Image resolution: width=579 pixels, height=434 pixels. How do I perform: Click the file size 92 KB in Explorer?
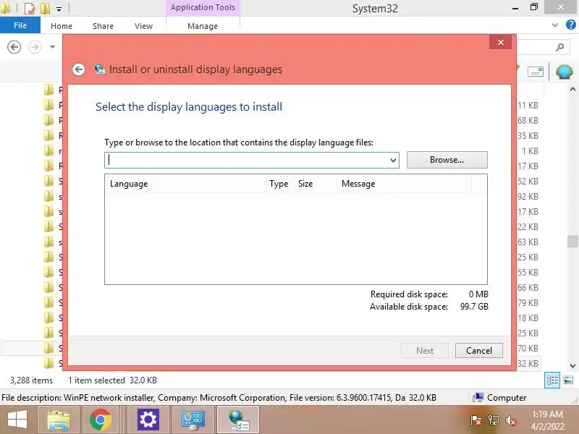point(528,196)
